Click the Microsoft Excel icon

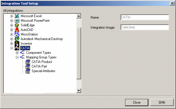17,16
